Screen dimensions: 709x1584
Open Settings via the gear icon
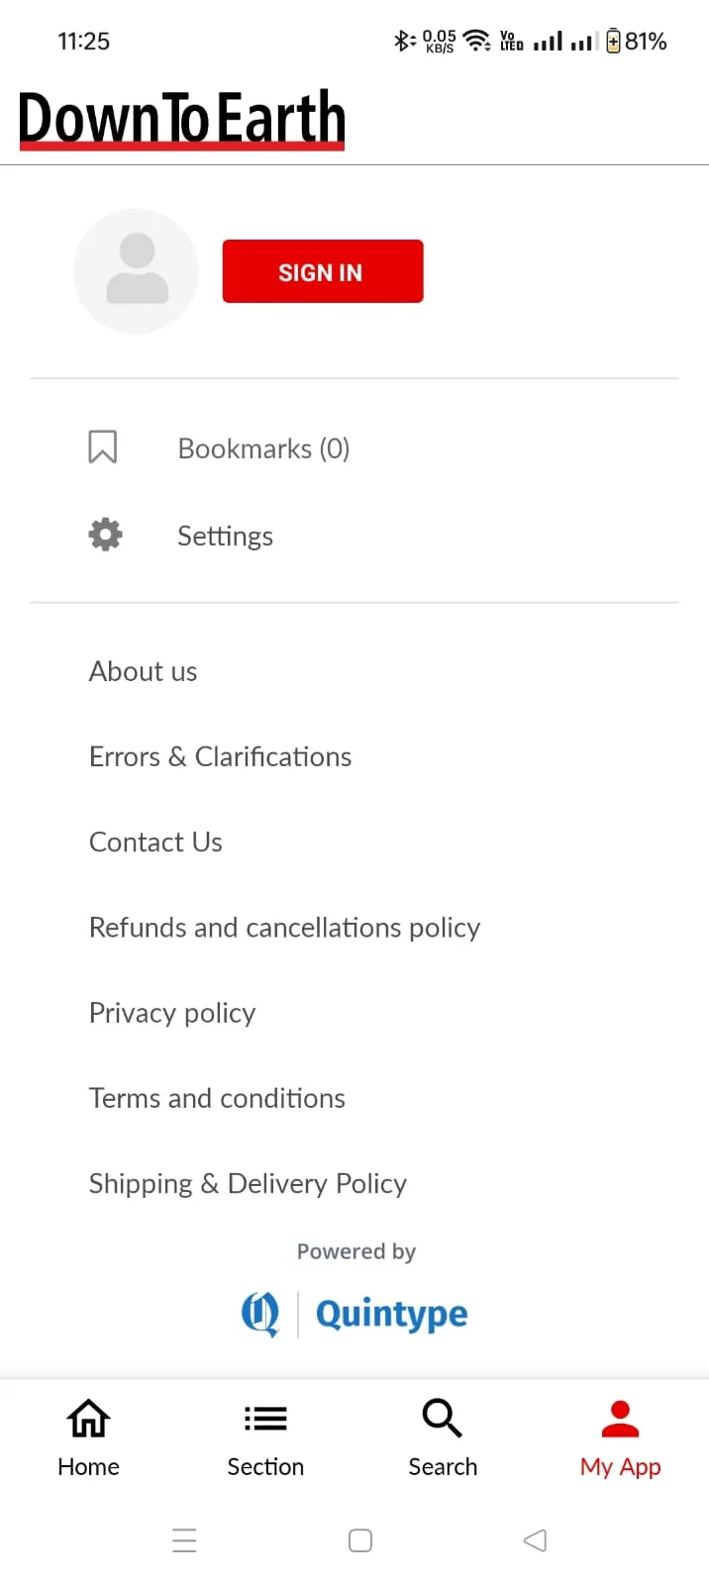pyautogui.click(x=105, y=535)
